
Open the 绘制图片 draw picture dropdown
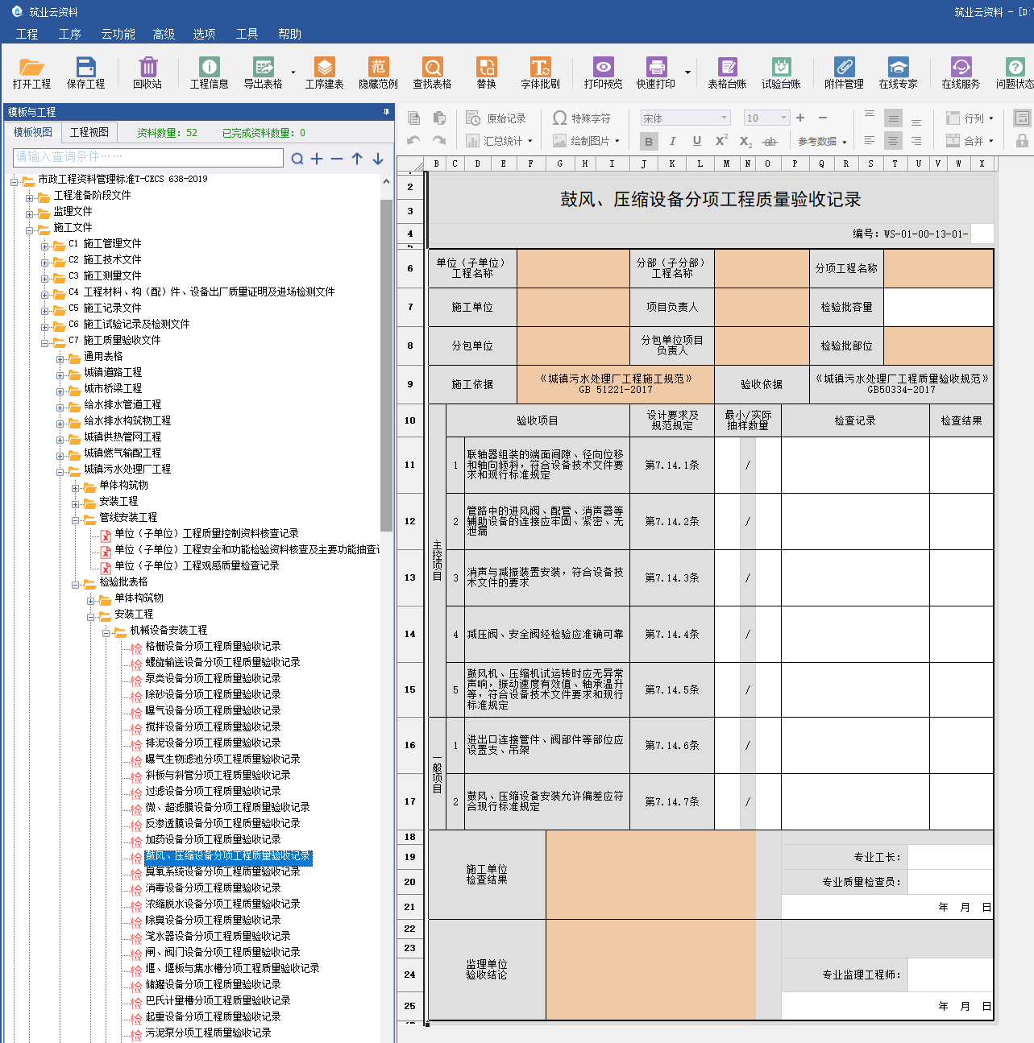pyautogui.click(x=586, y=141)
